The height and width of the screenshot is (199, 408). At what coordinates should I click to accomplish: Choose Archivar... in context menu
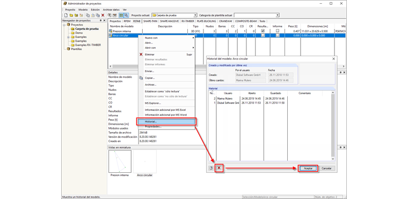pyautogui.click(x=166, y=85)
